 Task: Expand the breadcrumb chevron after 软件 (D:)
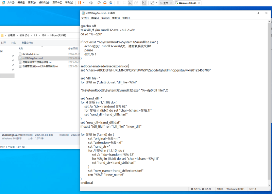click(x=31, y=35)
